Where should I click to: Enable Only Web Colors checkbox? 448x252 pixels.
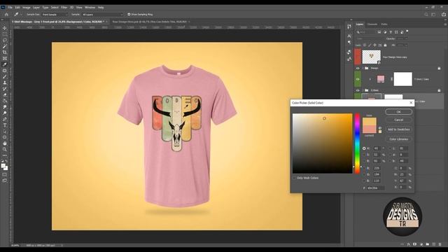click(x=294, y=178)
